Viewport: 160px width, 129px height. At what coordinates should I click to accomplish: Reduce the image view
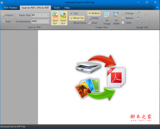point(128,18)
